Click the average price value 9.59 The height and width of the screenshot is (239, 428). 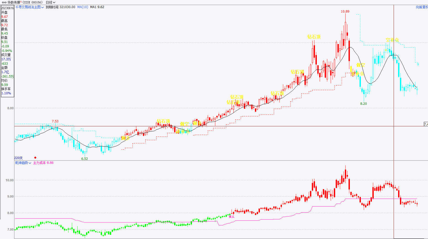click(4, 85)
